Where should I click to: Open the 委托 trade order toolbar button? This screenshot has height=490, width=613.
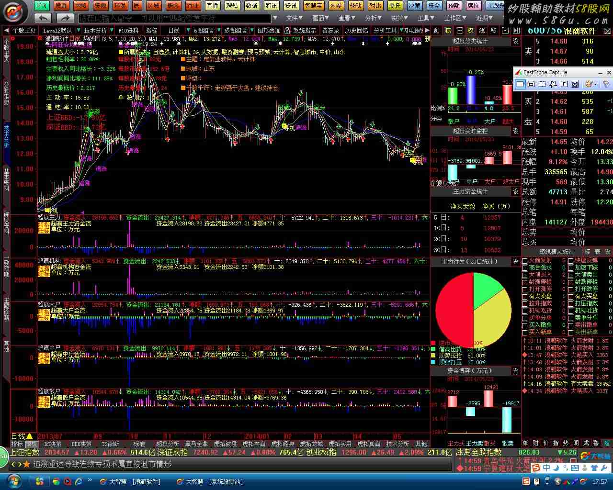[x=395, y=6]
